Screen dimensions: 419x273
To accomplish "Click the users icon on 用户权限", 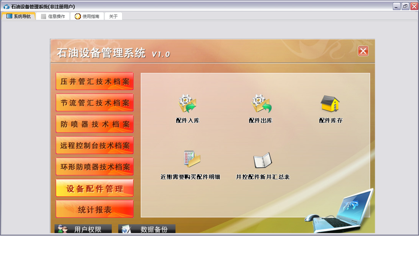I will (63, 229).
